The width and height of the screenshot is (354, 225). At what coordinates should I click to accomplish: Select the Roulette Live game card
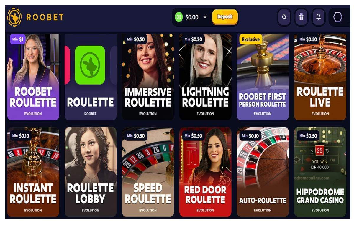click(x=320, y=77)
